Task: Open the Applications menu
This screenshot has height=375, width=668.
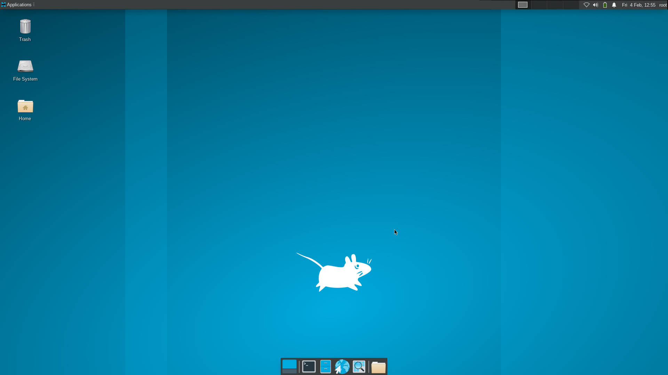Action: pos(17,5)
